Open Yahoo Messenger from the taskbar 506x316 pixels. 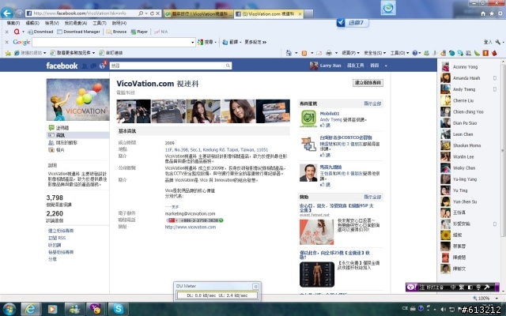[96, 309]
